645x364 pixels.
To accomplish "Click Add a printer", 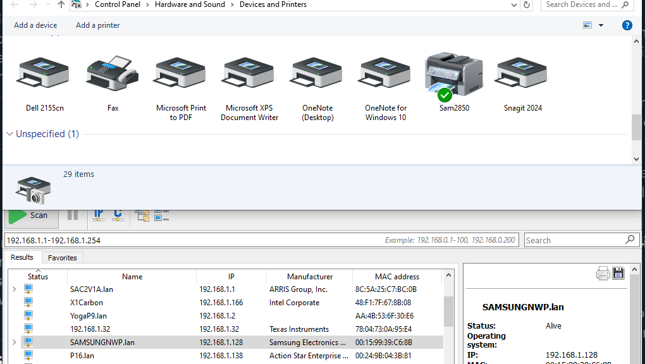I will point(98,25).
